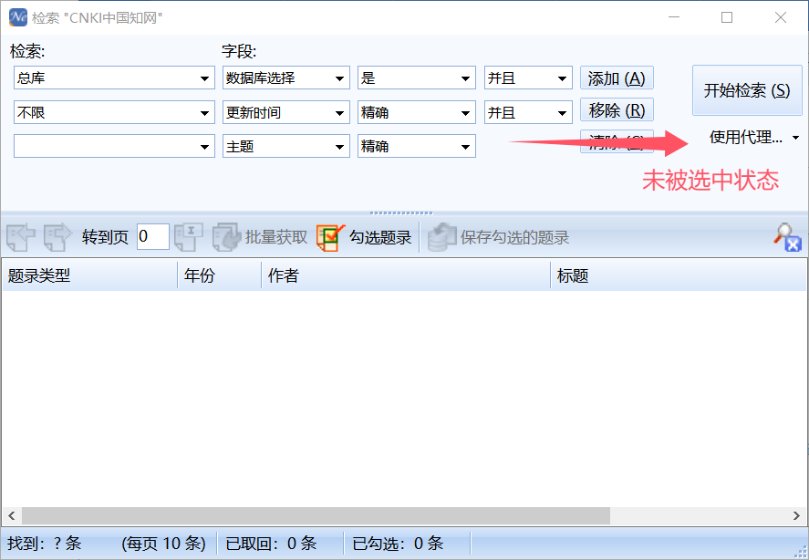Click the 转到页 label
Image resolution: width=809 pixels, height=560 pixels.
[105, 237]
